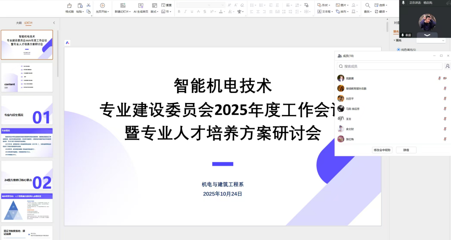Select the 专业与招生情况 01 slide thumbnail
This screenshot has width=451, height=240.
tap(27, 110)
